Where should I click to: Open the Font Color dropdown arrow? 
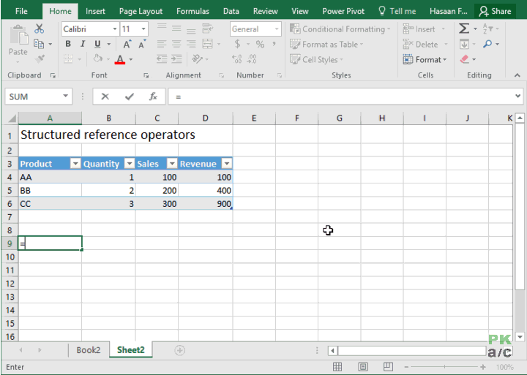[x=131, y=59]
